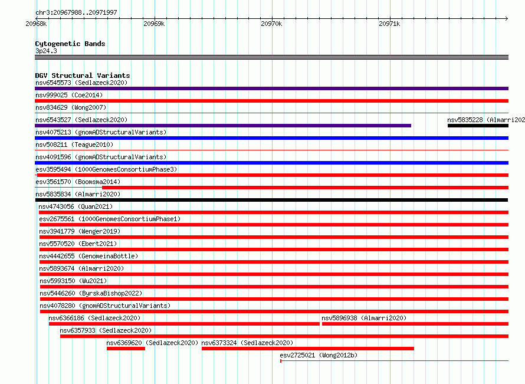Click the short red nsv6369620 bar
The width and height of the screenshot is (525, 384).
(126, 349)
